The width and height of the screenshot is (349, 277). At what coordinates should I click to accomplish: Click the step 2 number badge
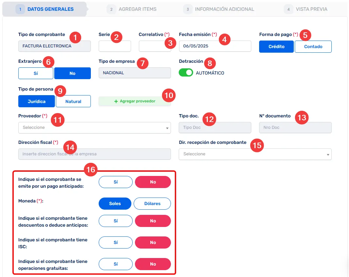(x=111, y=9)
